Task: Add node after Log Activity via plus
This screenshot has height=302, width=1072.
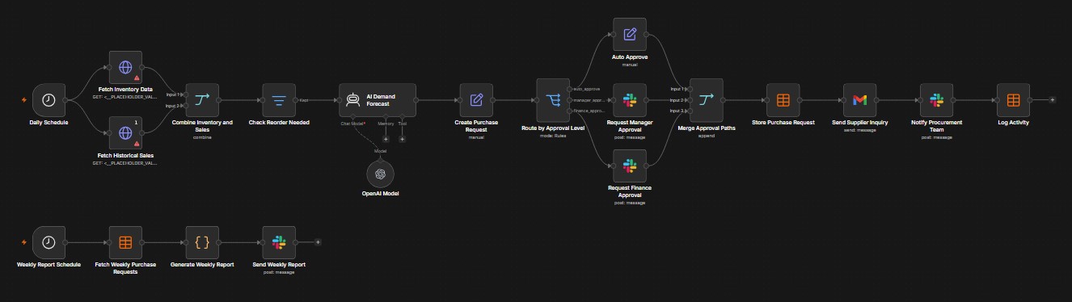Action: pos(1052,100)
